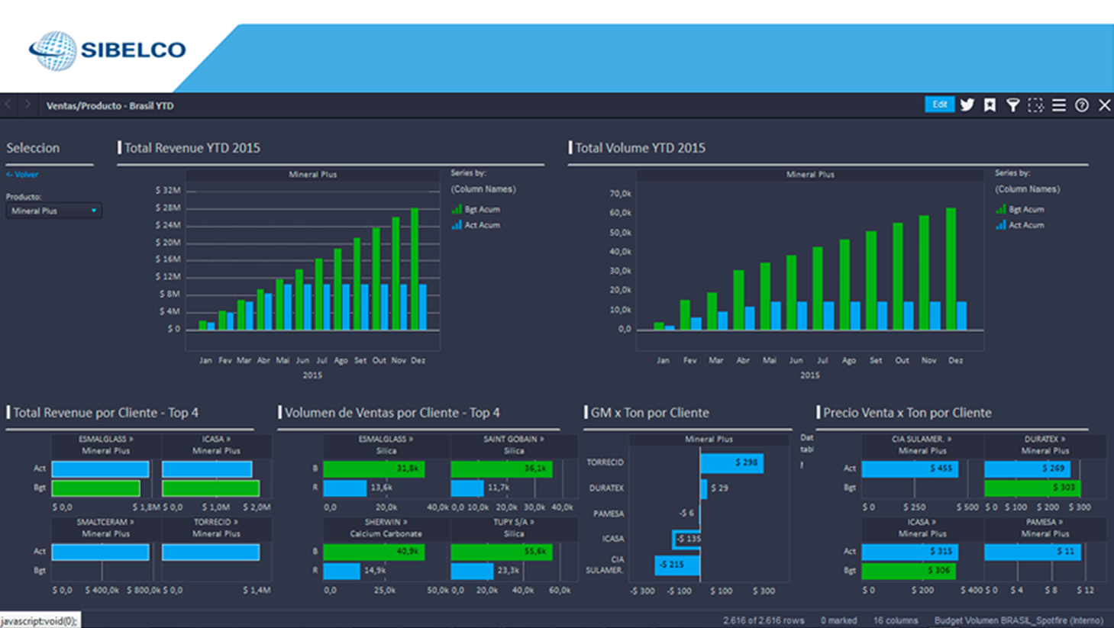Go to the previous page with the back arrow
Image resolution: width=1114 pixels, height=628 pixels.
[x=8, y=105]
